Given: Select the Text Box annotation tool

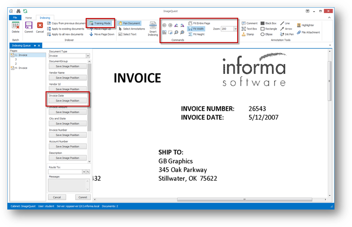Looking at the screenshot, I should [x=249, y=29].
